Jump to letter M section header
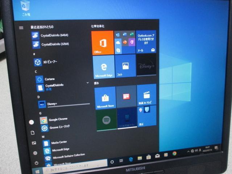 (x=43, y=137)
